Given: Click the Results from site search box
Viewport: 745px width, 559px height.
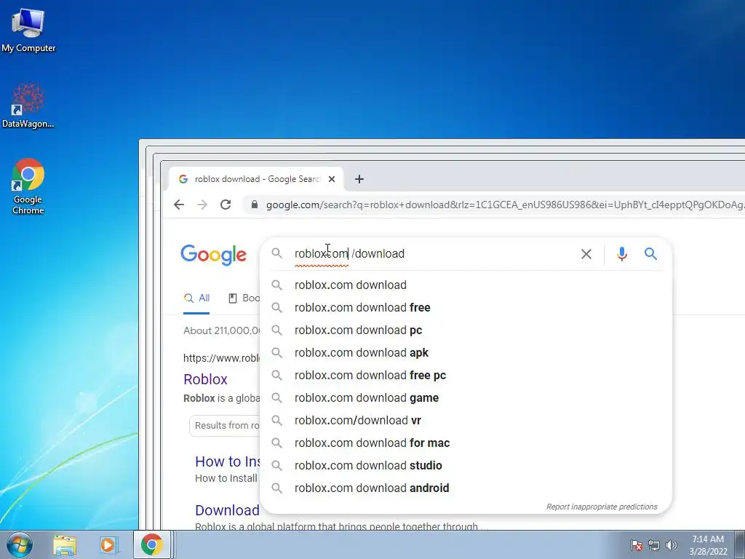Looking at the screenshot, I should click(225, 425).
